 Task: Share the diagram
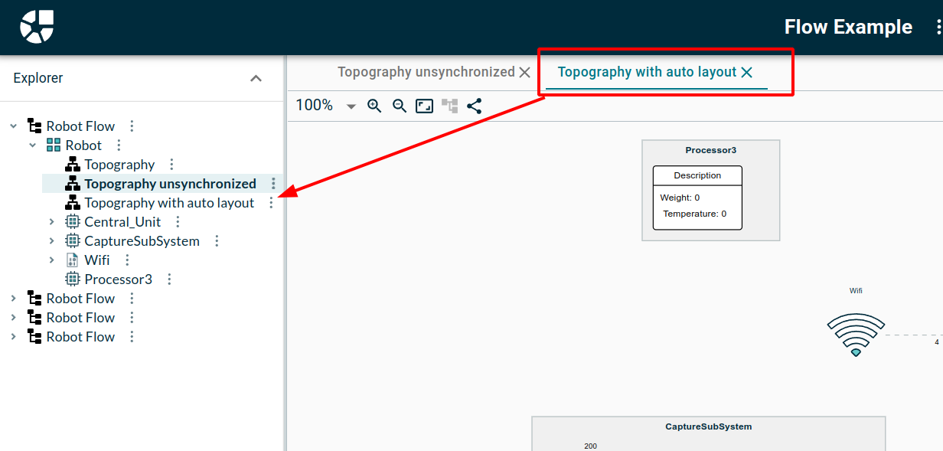475,106
